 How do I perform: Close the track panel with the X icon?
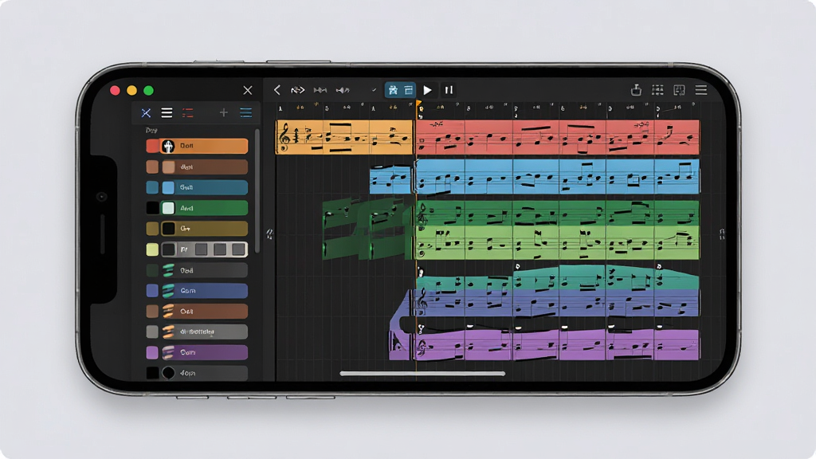pos(248,91)
